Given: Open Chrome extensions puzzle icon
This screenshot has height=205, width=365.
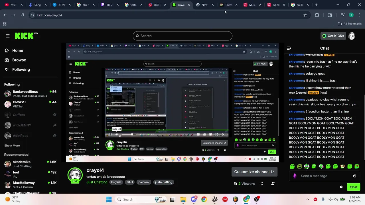Looking at the screenshot, I should [x=317, y=15].
